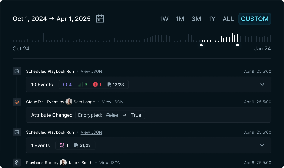Expand the 1 Events panel

(x=262, y=145)
